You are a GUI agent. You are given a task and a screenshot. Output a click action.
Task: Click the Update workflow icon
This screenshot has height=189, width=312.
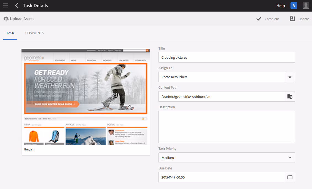[x=293, y=19]
